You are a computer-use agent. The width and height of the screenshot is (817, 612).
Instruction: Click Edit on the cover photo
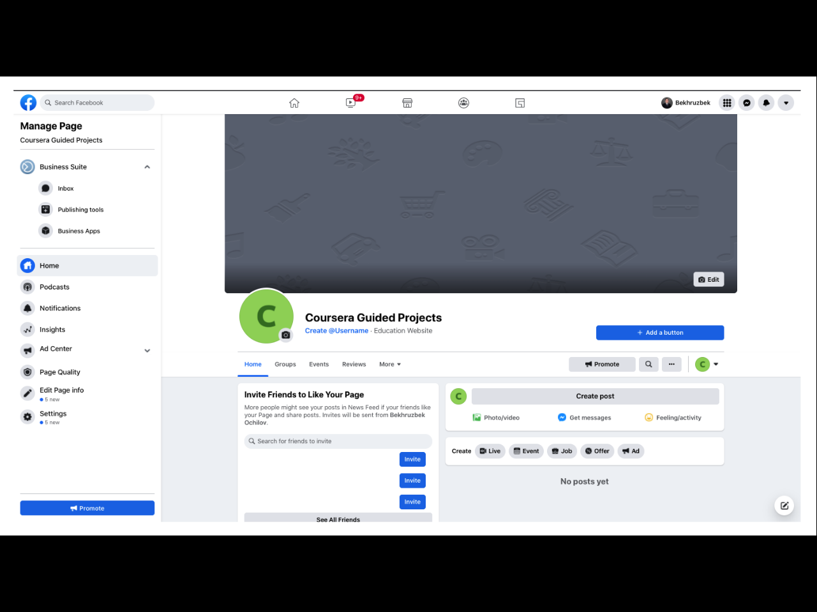click(709, 279)
